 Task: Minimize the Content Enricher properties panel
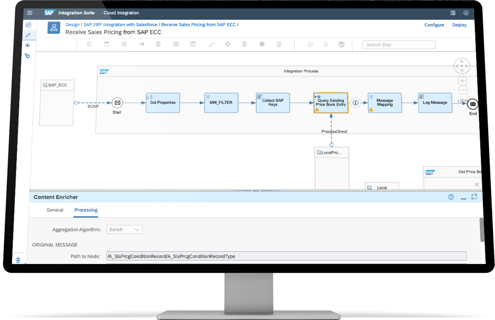pyautogui.click(x=463, y=198)
